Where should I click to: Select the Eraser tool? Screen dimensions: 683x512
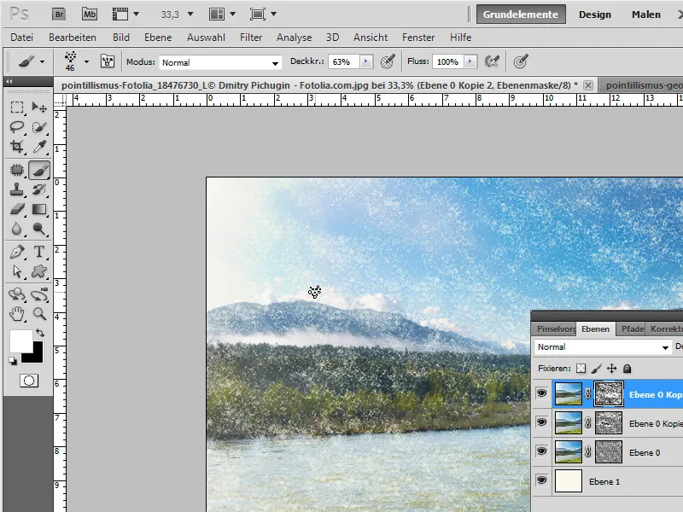pyautogui.click(x=17, y=209)
